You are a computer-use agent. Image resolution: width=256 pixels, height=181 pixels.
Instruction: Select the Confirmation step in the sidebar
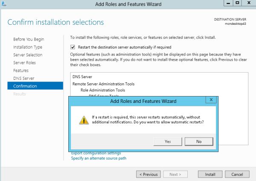coord(25,86)
